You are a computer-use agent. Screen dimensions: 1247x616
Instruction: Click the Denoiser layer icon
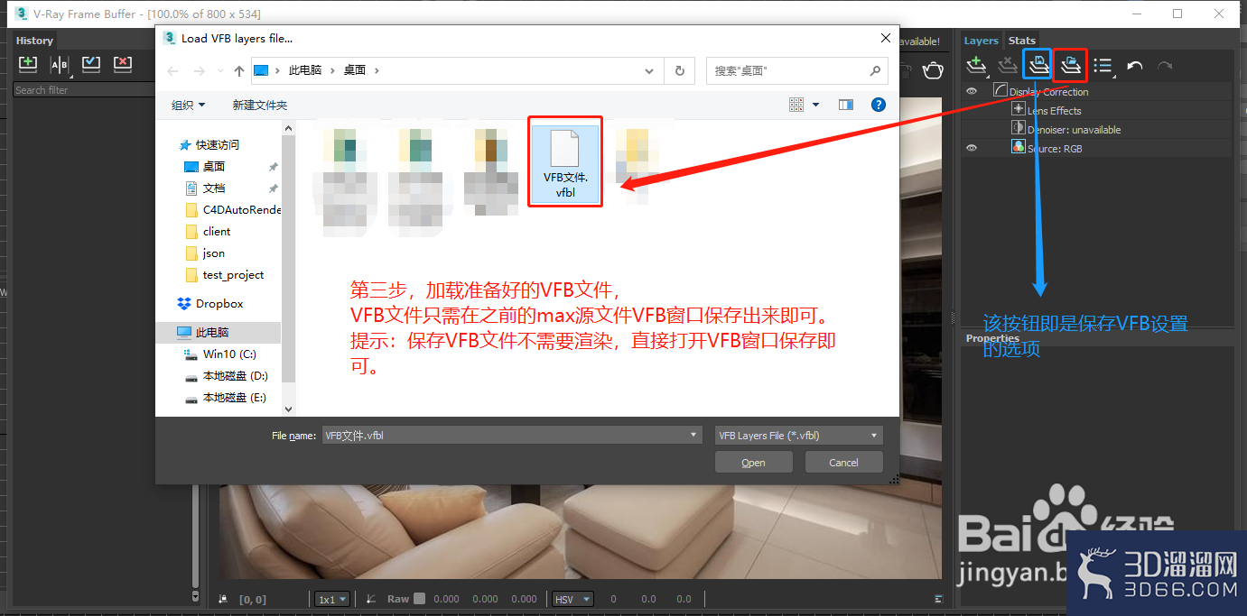[1019, 129]
